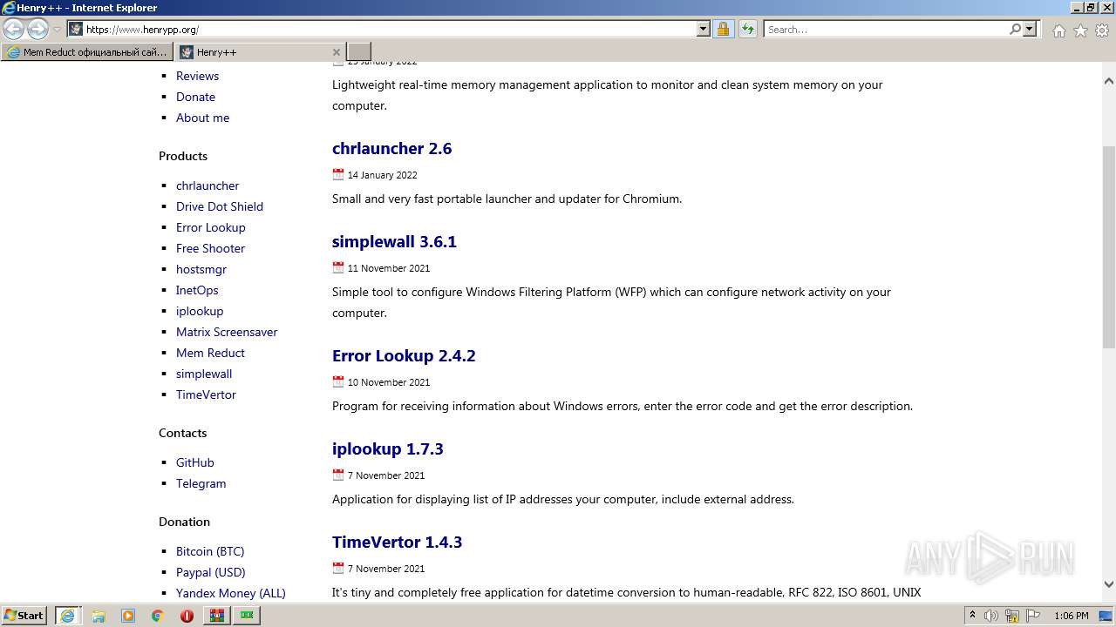Open the recent pages dropdown arrow
This screenshot has height=627, width=1116.
pyautogui.click(x=57, y=30)
